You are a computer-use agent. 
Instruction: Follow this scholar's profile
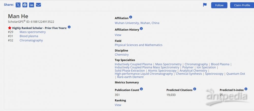tap(219, 5)
